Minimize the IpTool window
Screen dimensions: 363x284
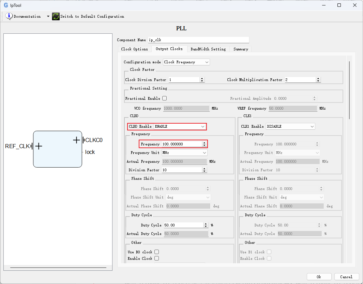point(324,5)
